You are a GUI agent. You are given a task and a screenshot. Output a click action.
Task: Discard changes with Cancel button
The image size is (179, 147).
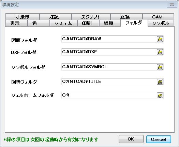[x=159, y=139]
